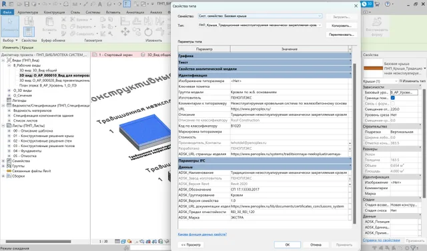The height and width of the screenshot is (251, 427).
Task: Click the OK button in the type dialog
Action: pyautogui.click(x=288, y=245)
